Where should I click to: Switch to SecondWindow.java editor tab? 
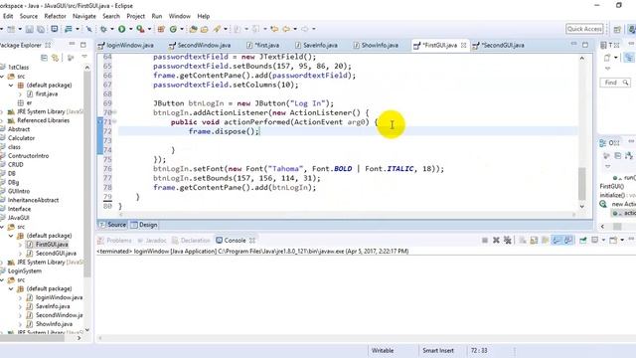pos(200,45)
